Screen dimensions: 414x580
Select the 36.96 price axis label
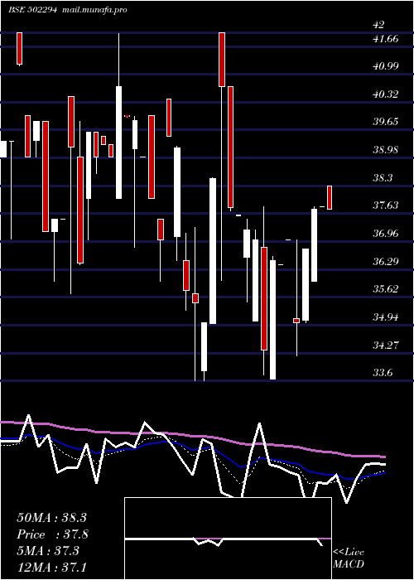pos(386,233)
